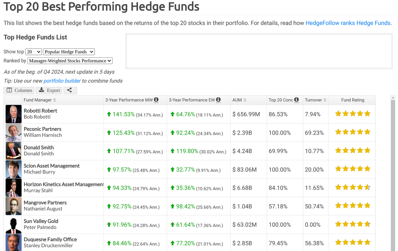This screenshot has width=398, height=251.
Task: Open the Robotti Robert fund page
Action: 41,111
